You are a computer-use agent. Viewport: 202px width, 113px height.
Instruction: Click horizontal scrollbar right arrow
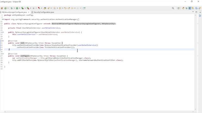[x=193, y=112]
